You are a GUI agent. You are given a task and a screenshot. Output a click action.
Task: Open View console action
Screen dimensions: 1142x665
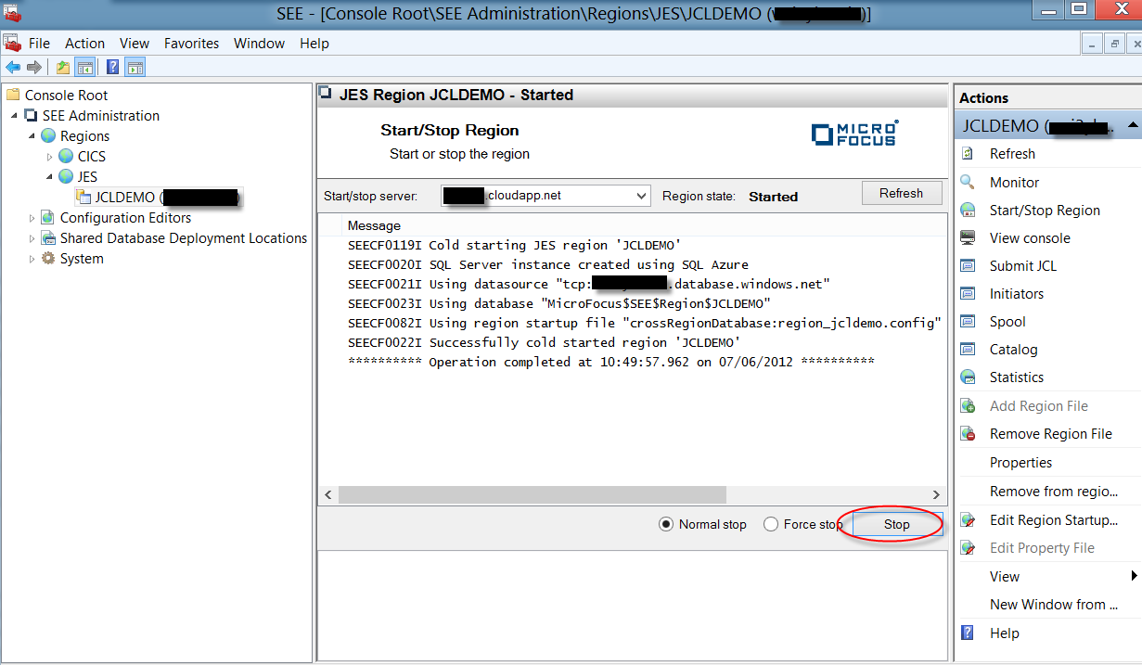point(1029,238)
